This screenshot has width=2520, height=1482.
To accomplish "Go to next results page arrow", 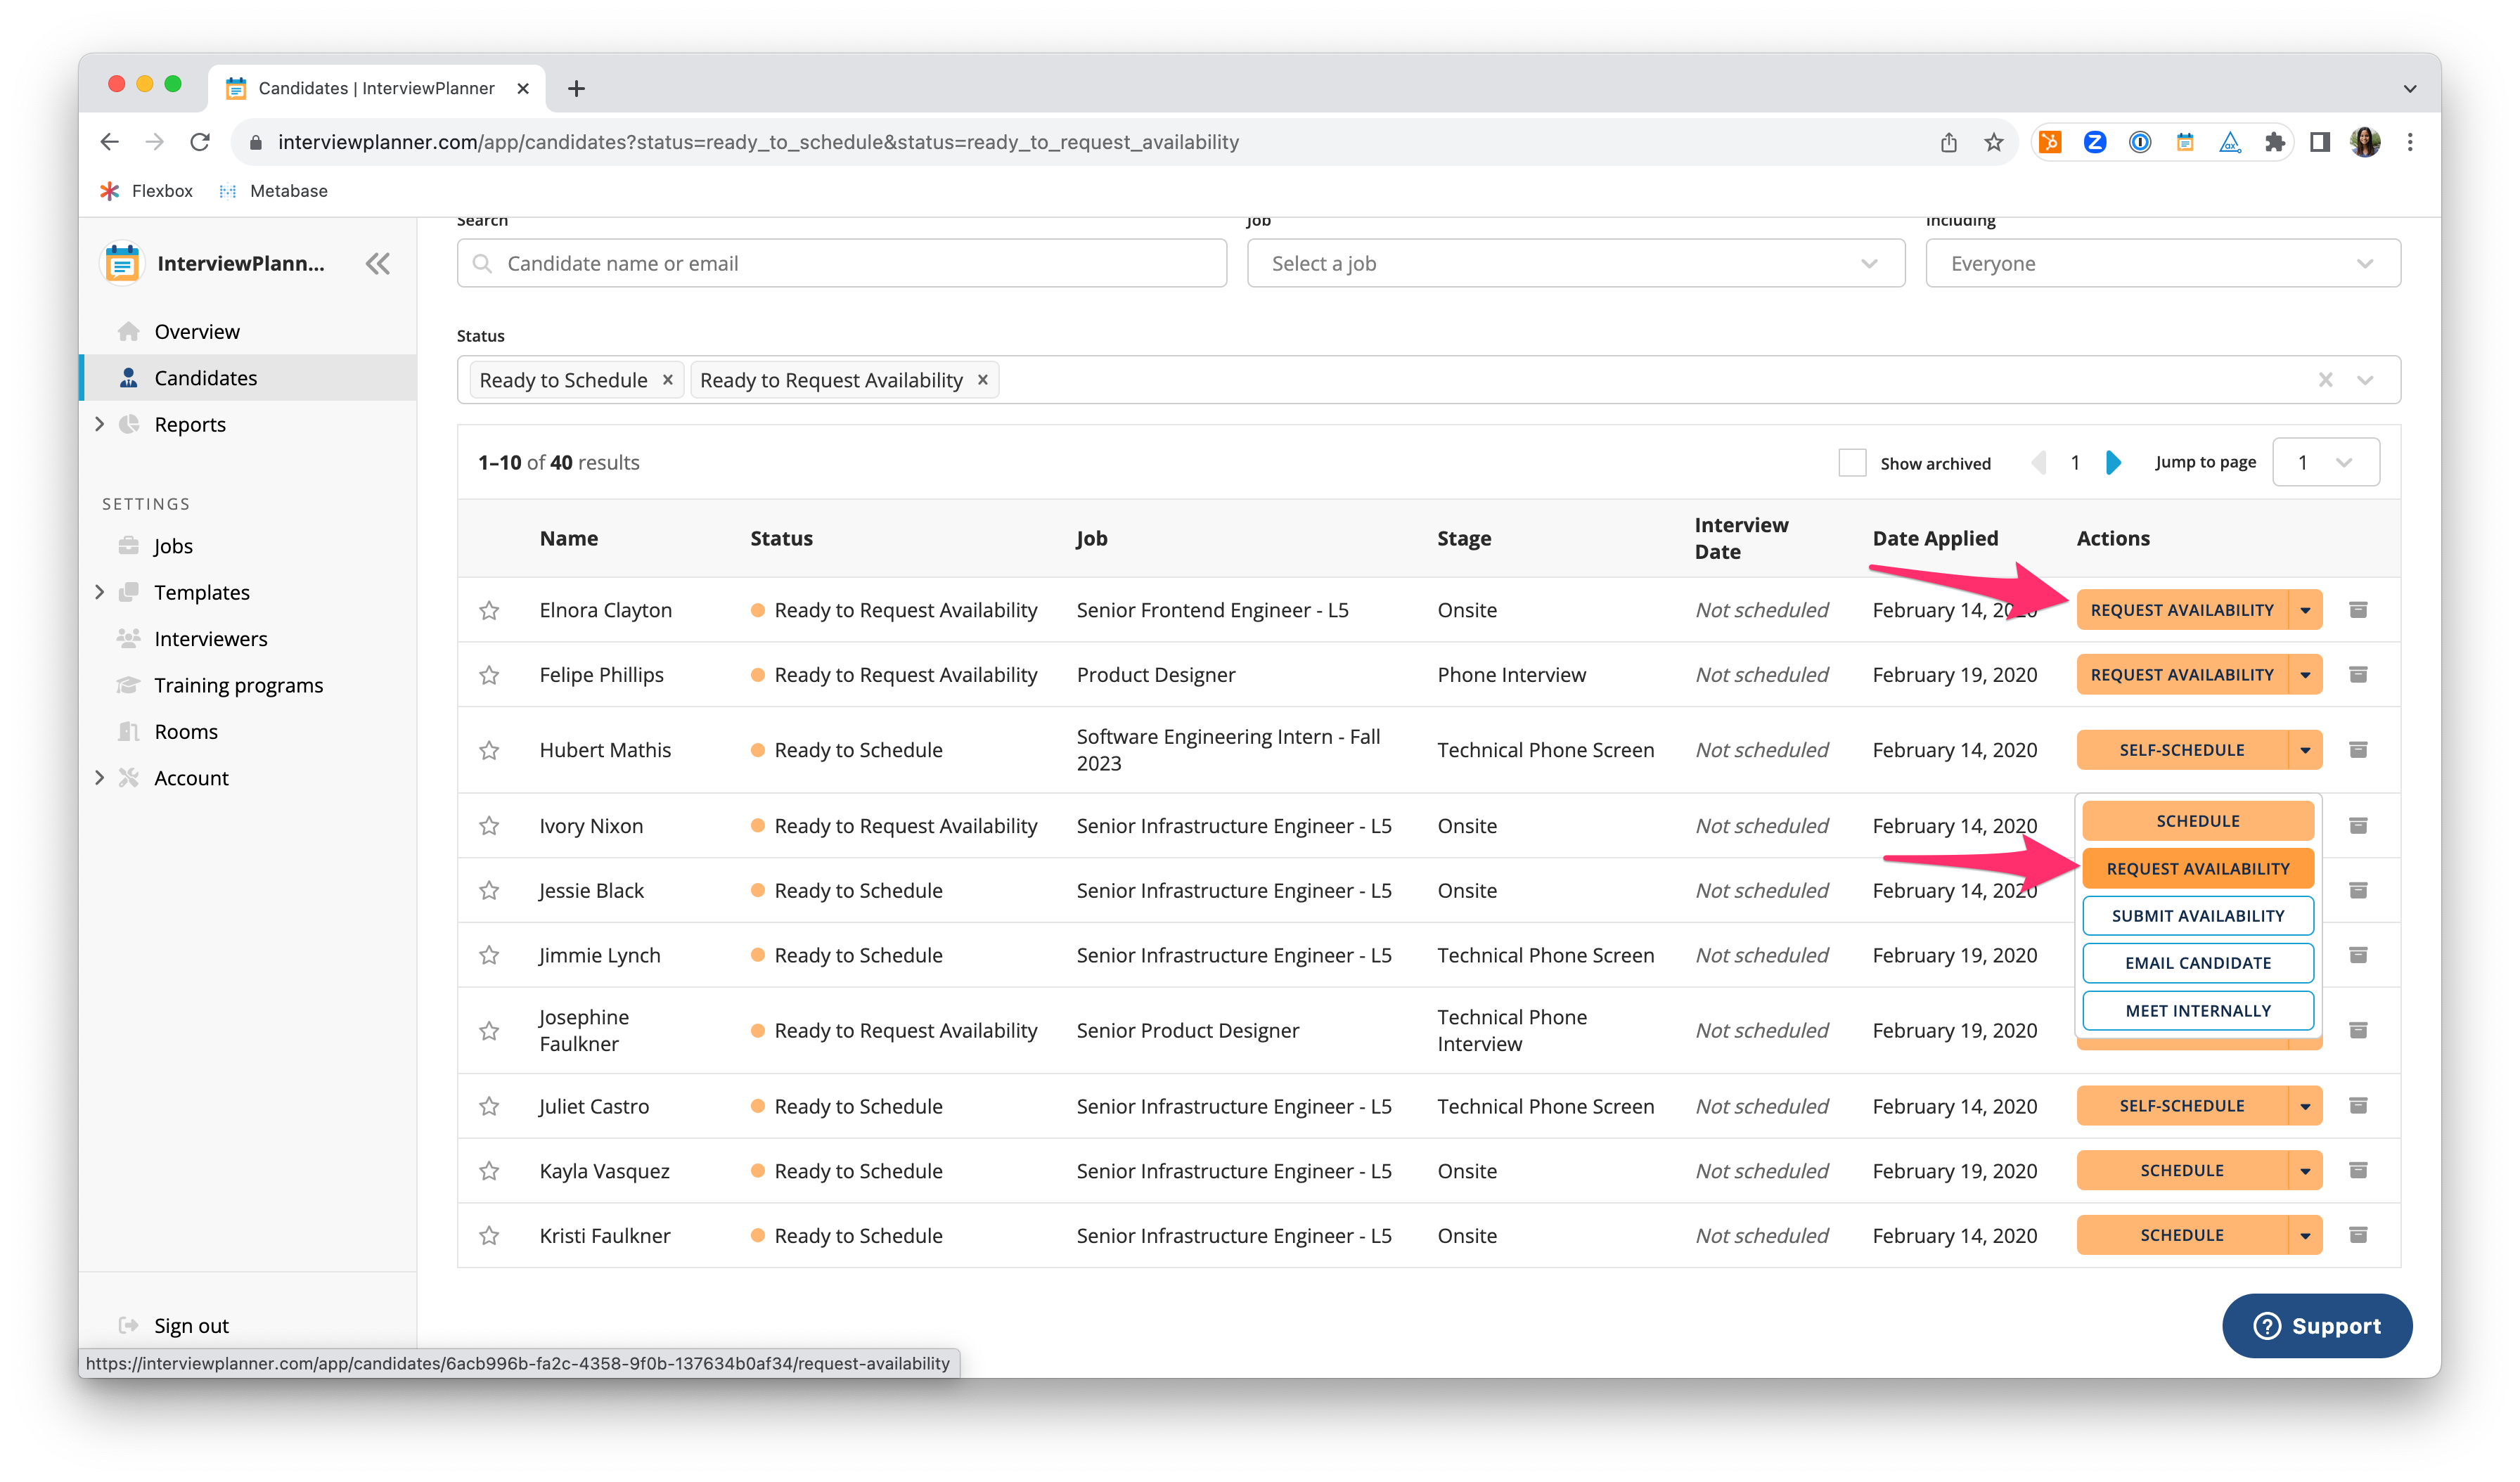I will tap(2113, 462).
